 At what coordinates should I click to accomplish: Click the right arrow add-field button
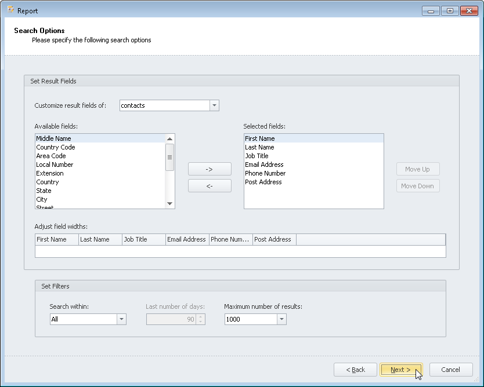[210, 169]
